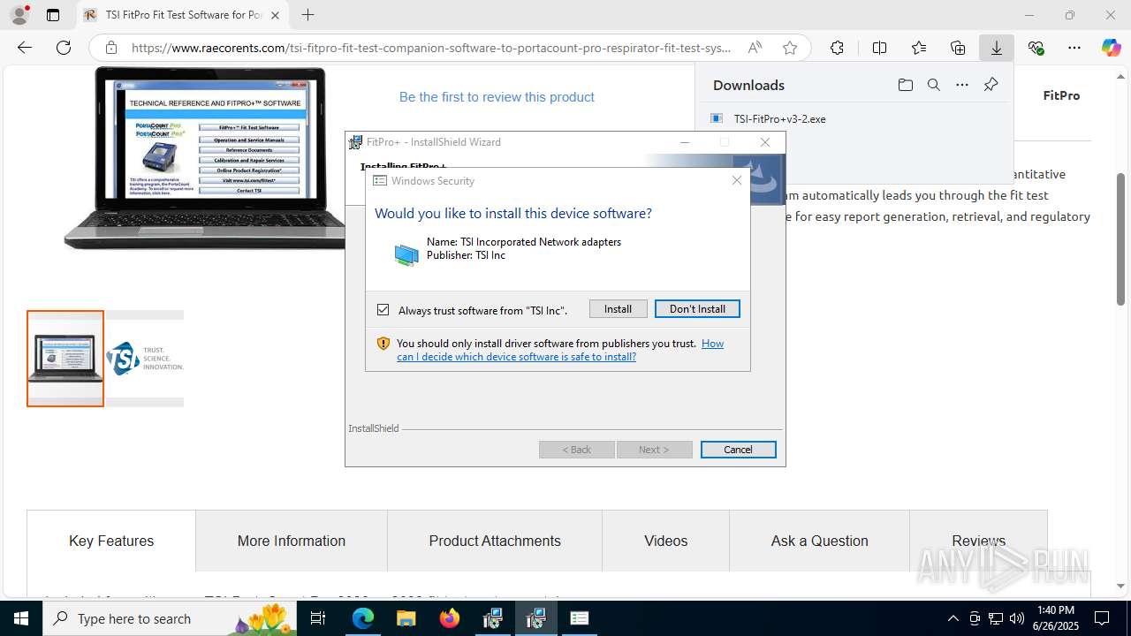Image resolution: width=1131 pixels, height=636 pixels.
Task: Open link about deciding safe device software
Action: click(560, 350)
